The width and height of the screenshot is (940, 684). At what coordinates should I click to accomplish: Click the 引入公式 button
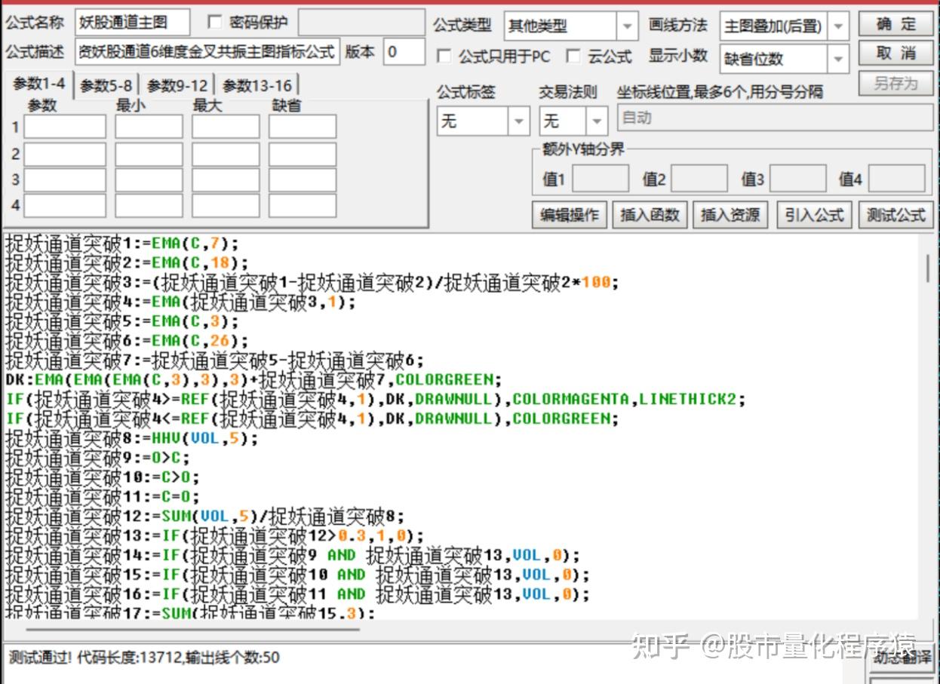tap(814, 215)
